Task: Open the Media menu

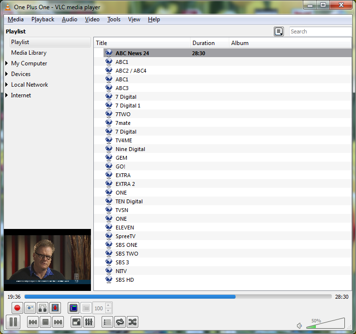Action: (x=15, y=19)
